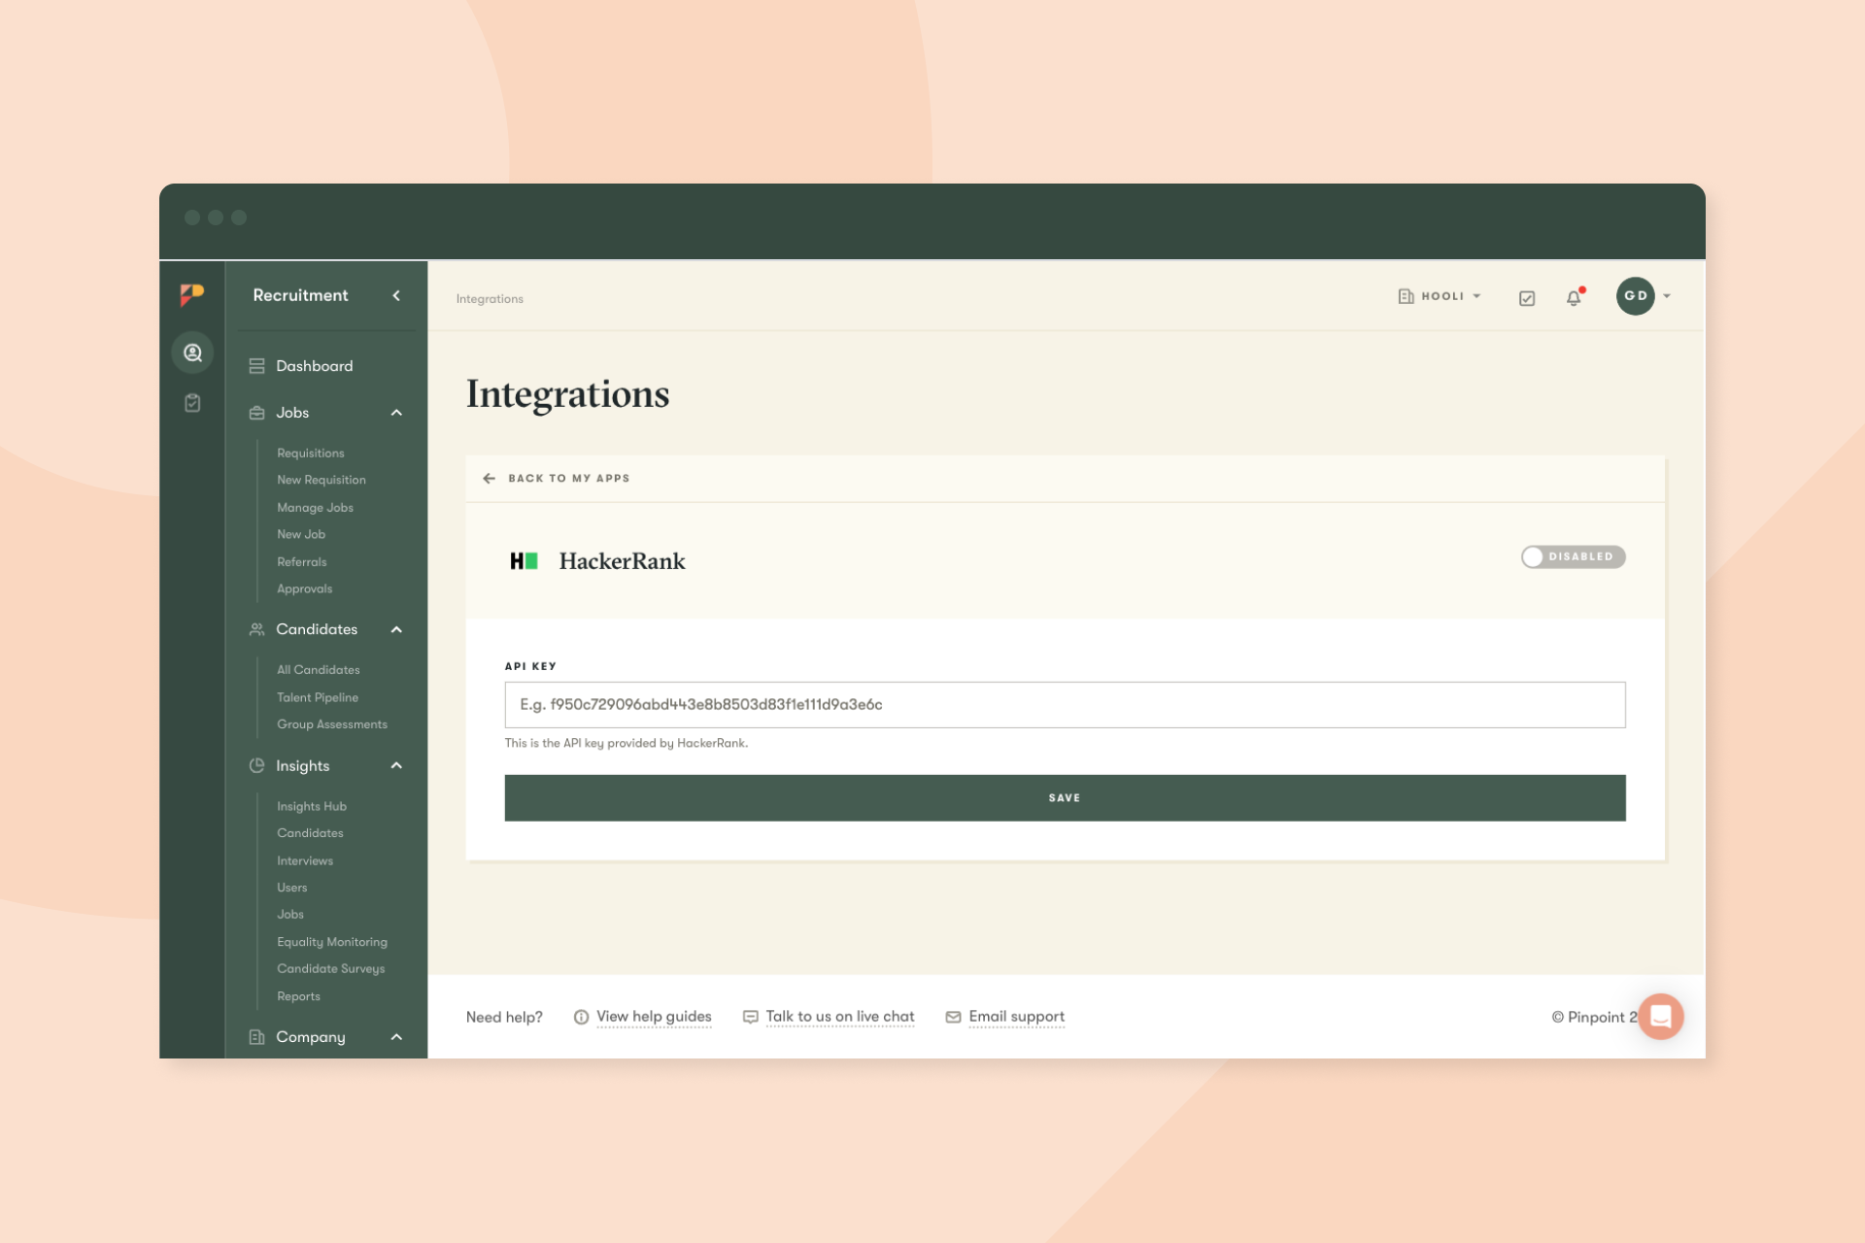The width and height of the screenshot is (1865, 1243).
Task: Open the HOOLI company dropdown
Action: [1441, 296]
